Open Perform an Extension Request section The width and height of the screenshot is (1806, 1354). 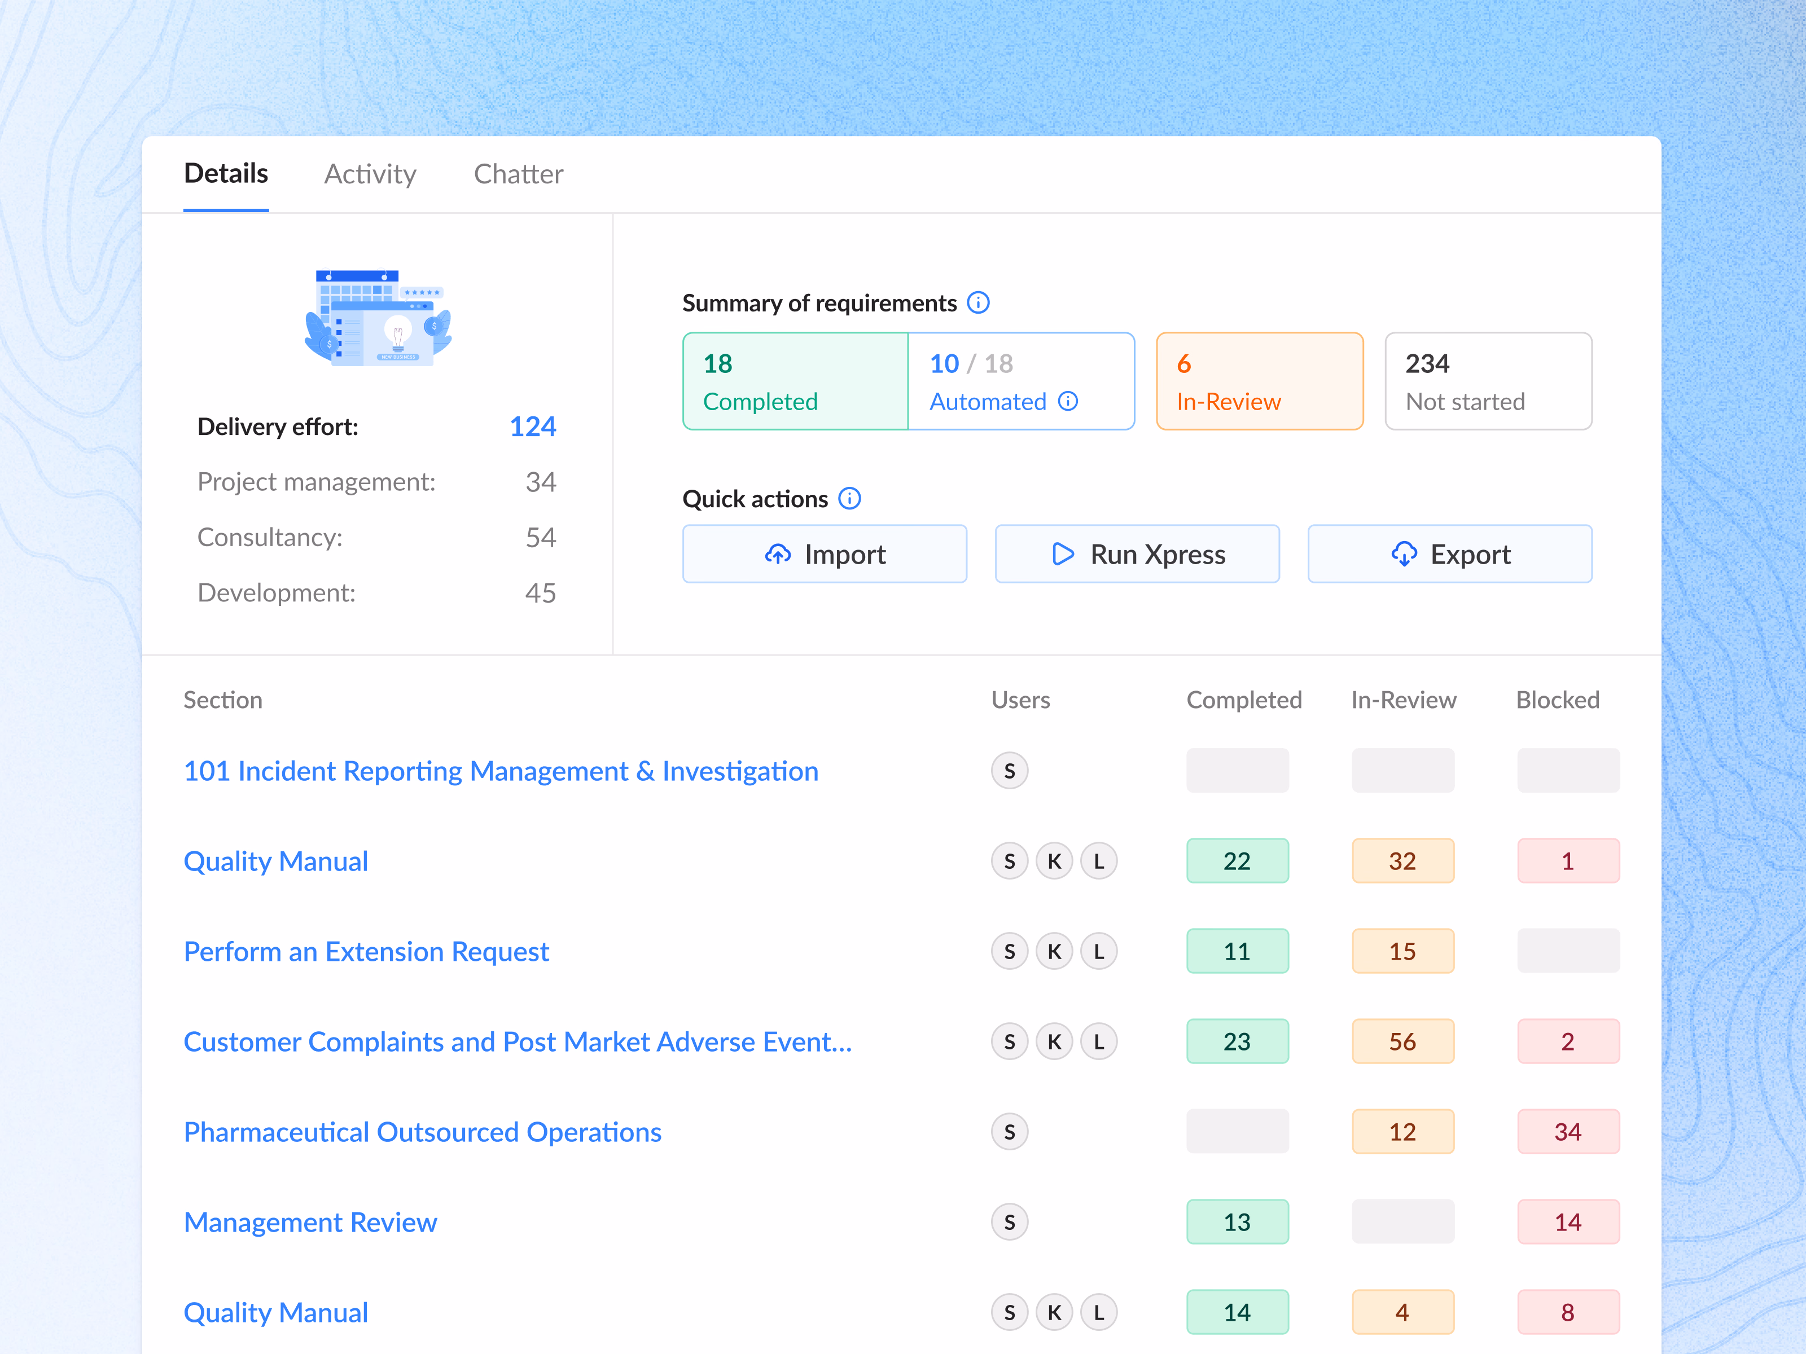click(367, 952)
